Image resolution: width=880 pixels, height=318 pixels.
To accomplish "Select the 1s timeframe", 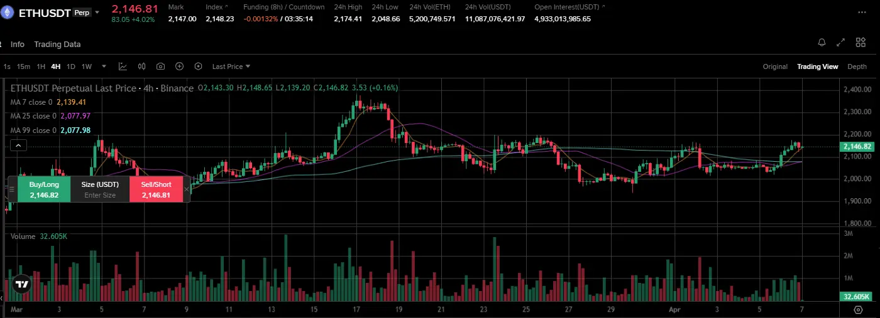I will point(7,66).
